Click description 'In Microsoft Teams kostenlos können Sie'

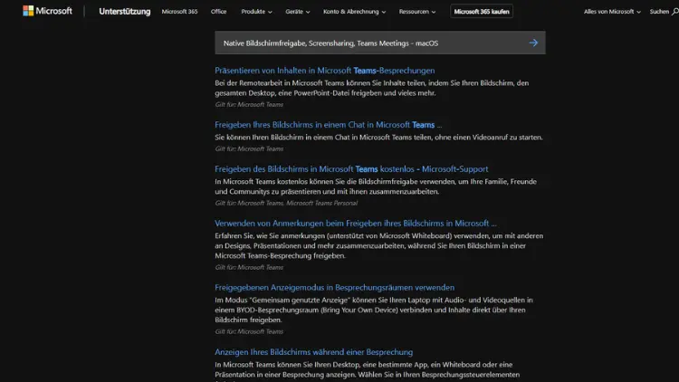point(376,186)
